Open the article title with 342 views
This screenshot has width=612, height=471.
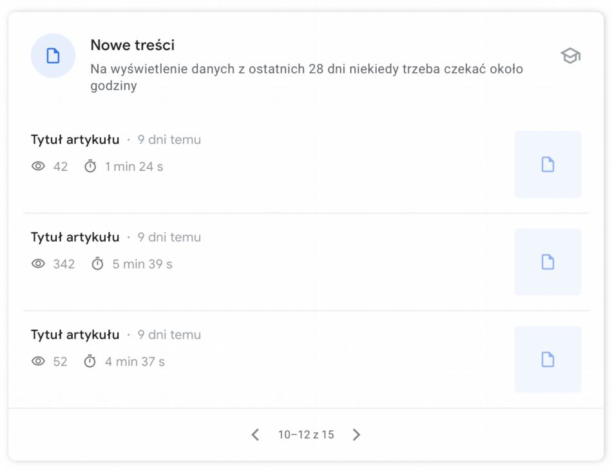[x=75, y=237]
